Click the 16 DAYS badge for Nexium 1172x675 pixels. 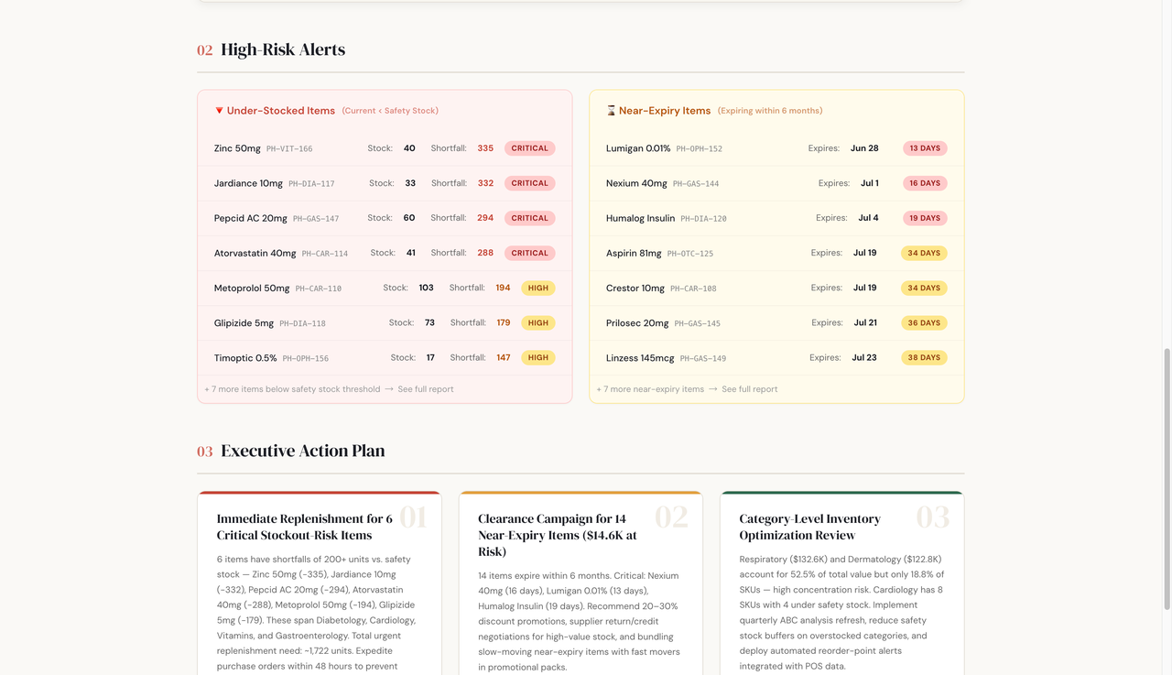point(925,183)
